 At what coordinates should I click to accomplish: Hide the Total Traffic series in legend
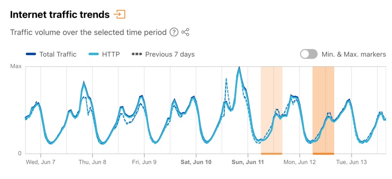click(51, 54)
